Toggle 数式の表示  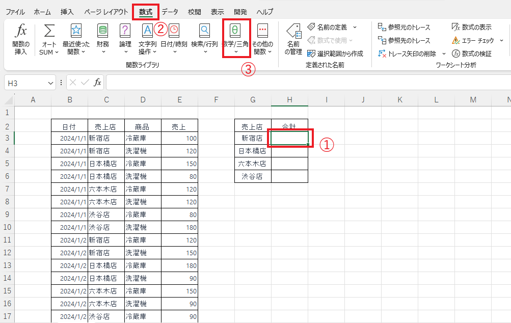click(471, 27)
